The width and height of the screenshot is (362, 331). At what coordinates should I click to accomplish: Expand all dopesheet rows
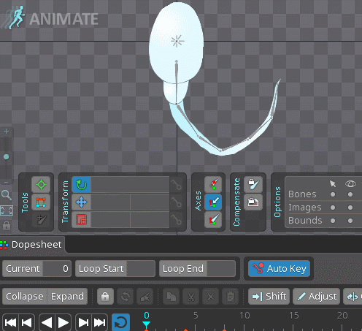tap(67, 297)
